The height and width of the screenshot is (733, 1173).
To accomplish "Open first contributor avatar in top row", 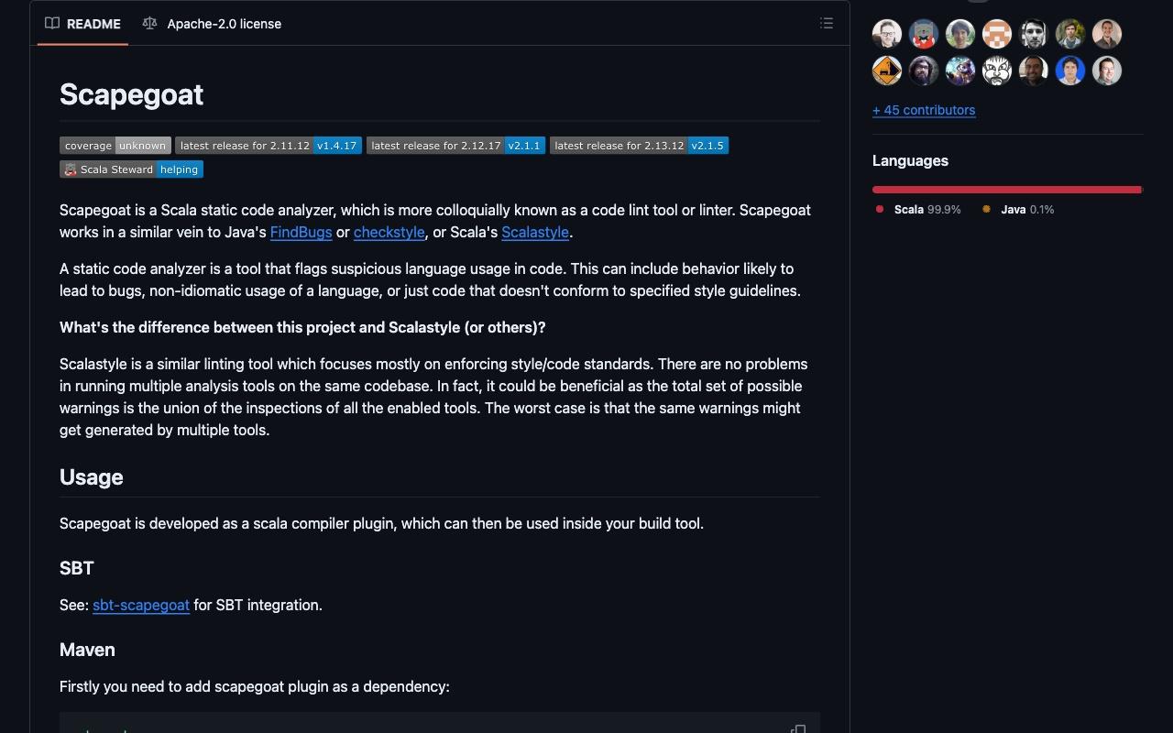I will [x=887, y=34].
